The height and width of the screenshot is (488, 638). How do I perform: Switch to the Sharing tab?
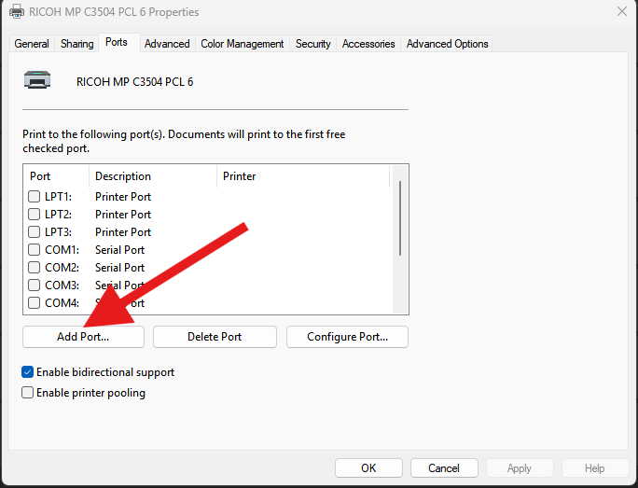pyautogui.click(x=76, y=44)
